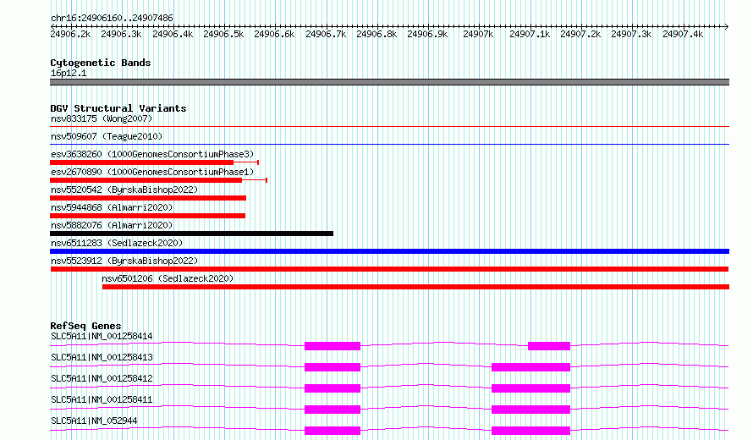Image resolution: width=753 pixels, height=440 pixels.
Task: Click the 16p12.1 band label
Action: [x=69, y=73]
